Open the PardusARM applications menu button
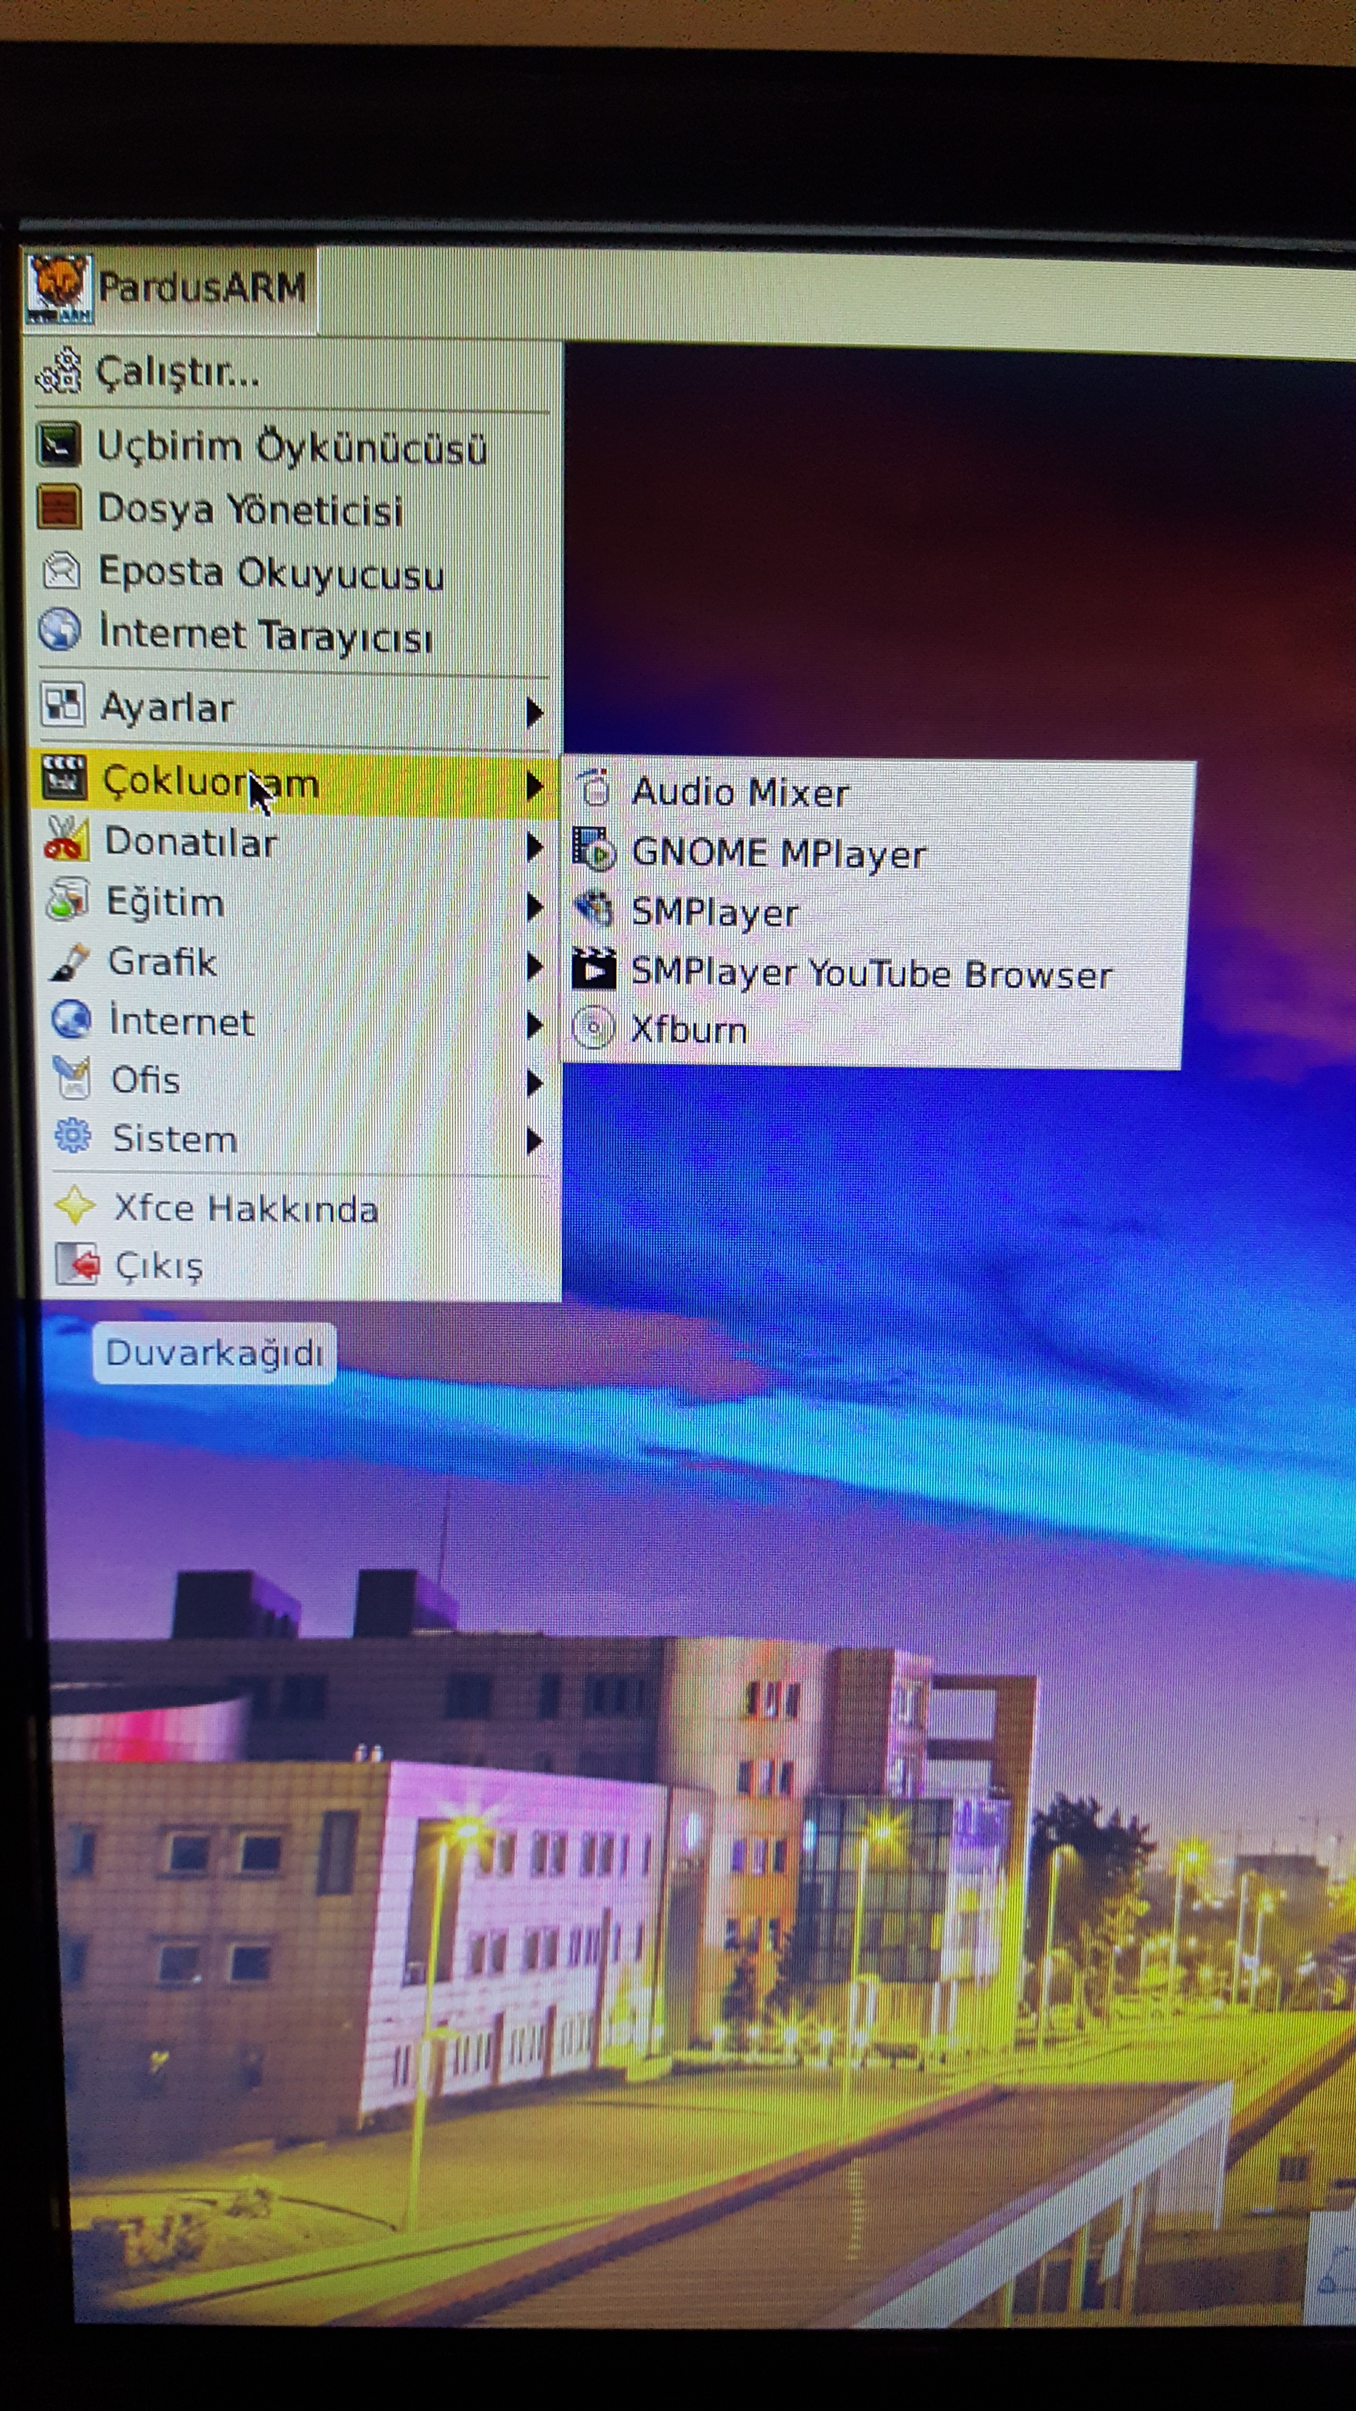 point(170,288)
